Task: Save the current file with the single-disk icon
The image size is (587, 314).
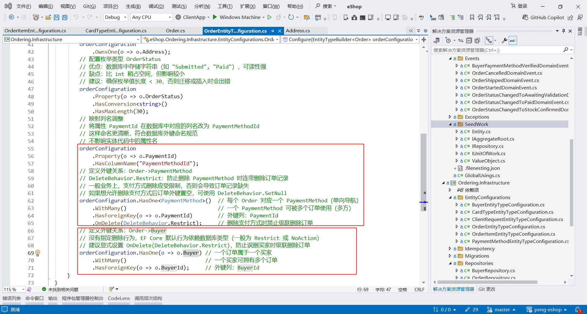Action: [x=57, y=17]
